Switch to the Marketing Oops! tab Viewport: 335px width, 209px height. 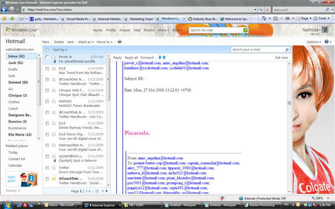coord(140,19)
